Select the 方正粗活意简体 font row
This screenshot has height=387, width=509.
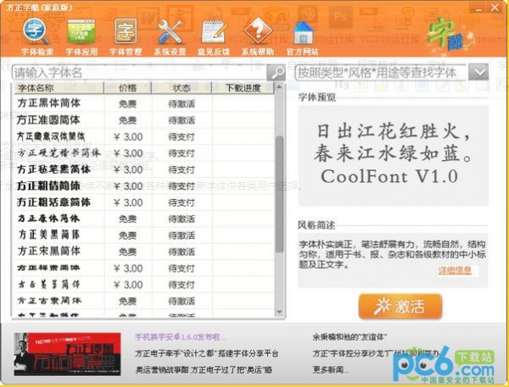144,202
